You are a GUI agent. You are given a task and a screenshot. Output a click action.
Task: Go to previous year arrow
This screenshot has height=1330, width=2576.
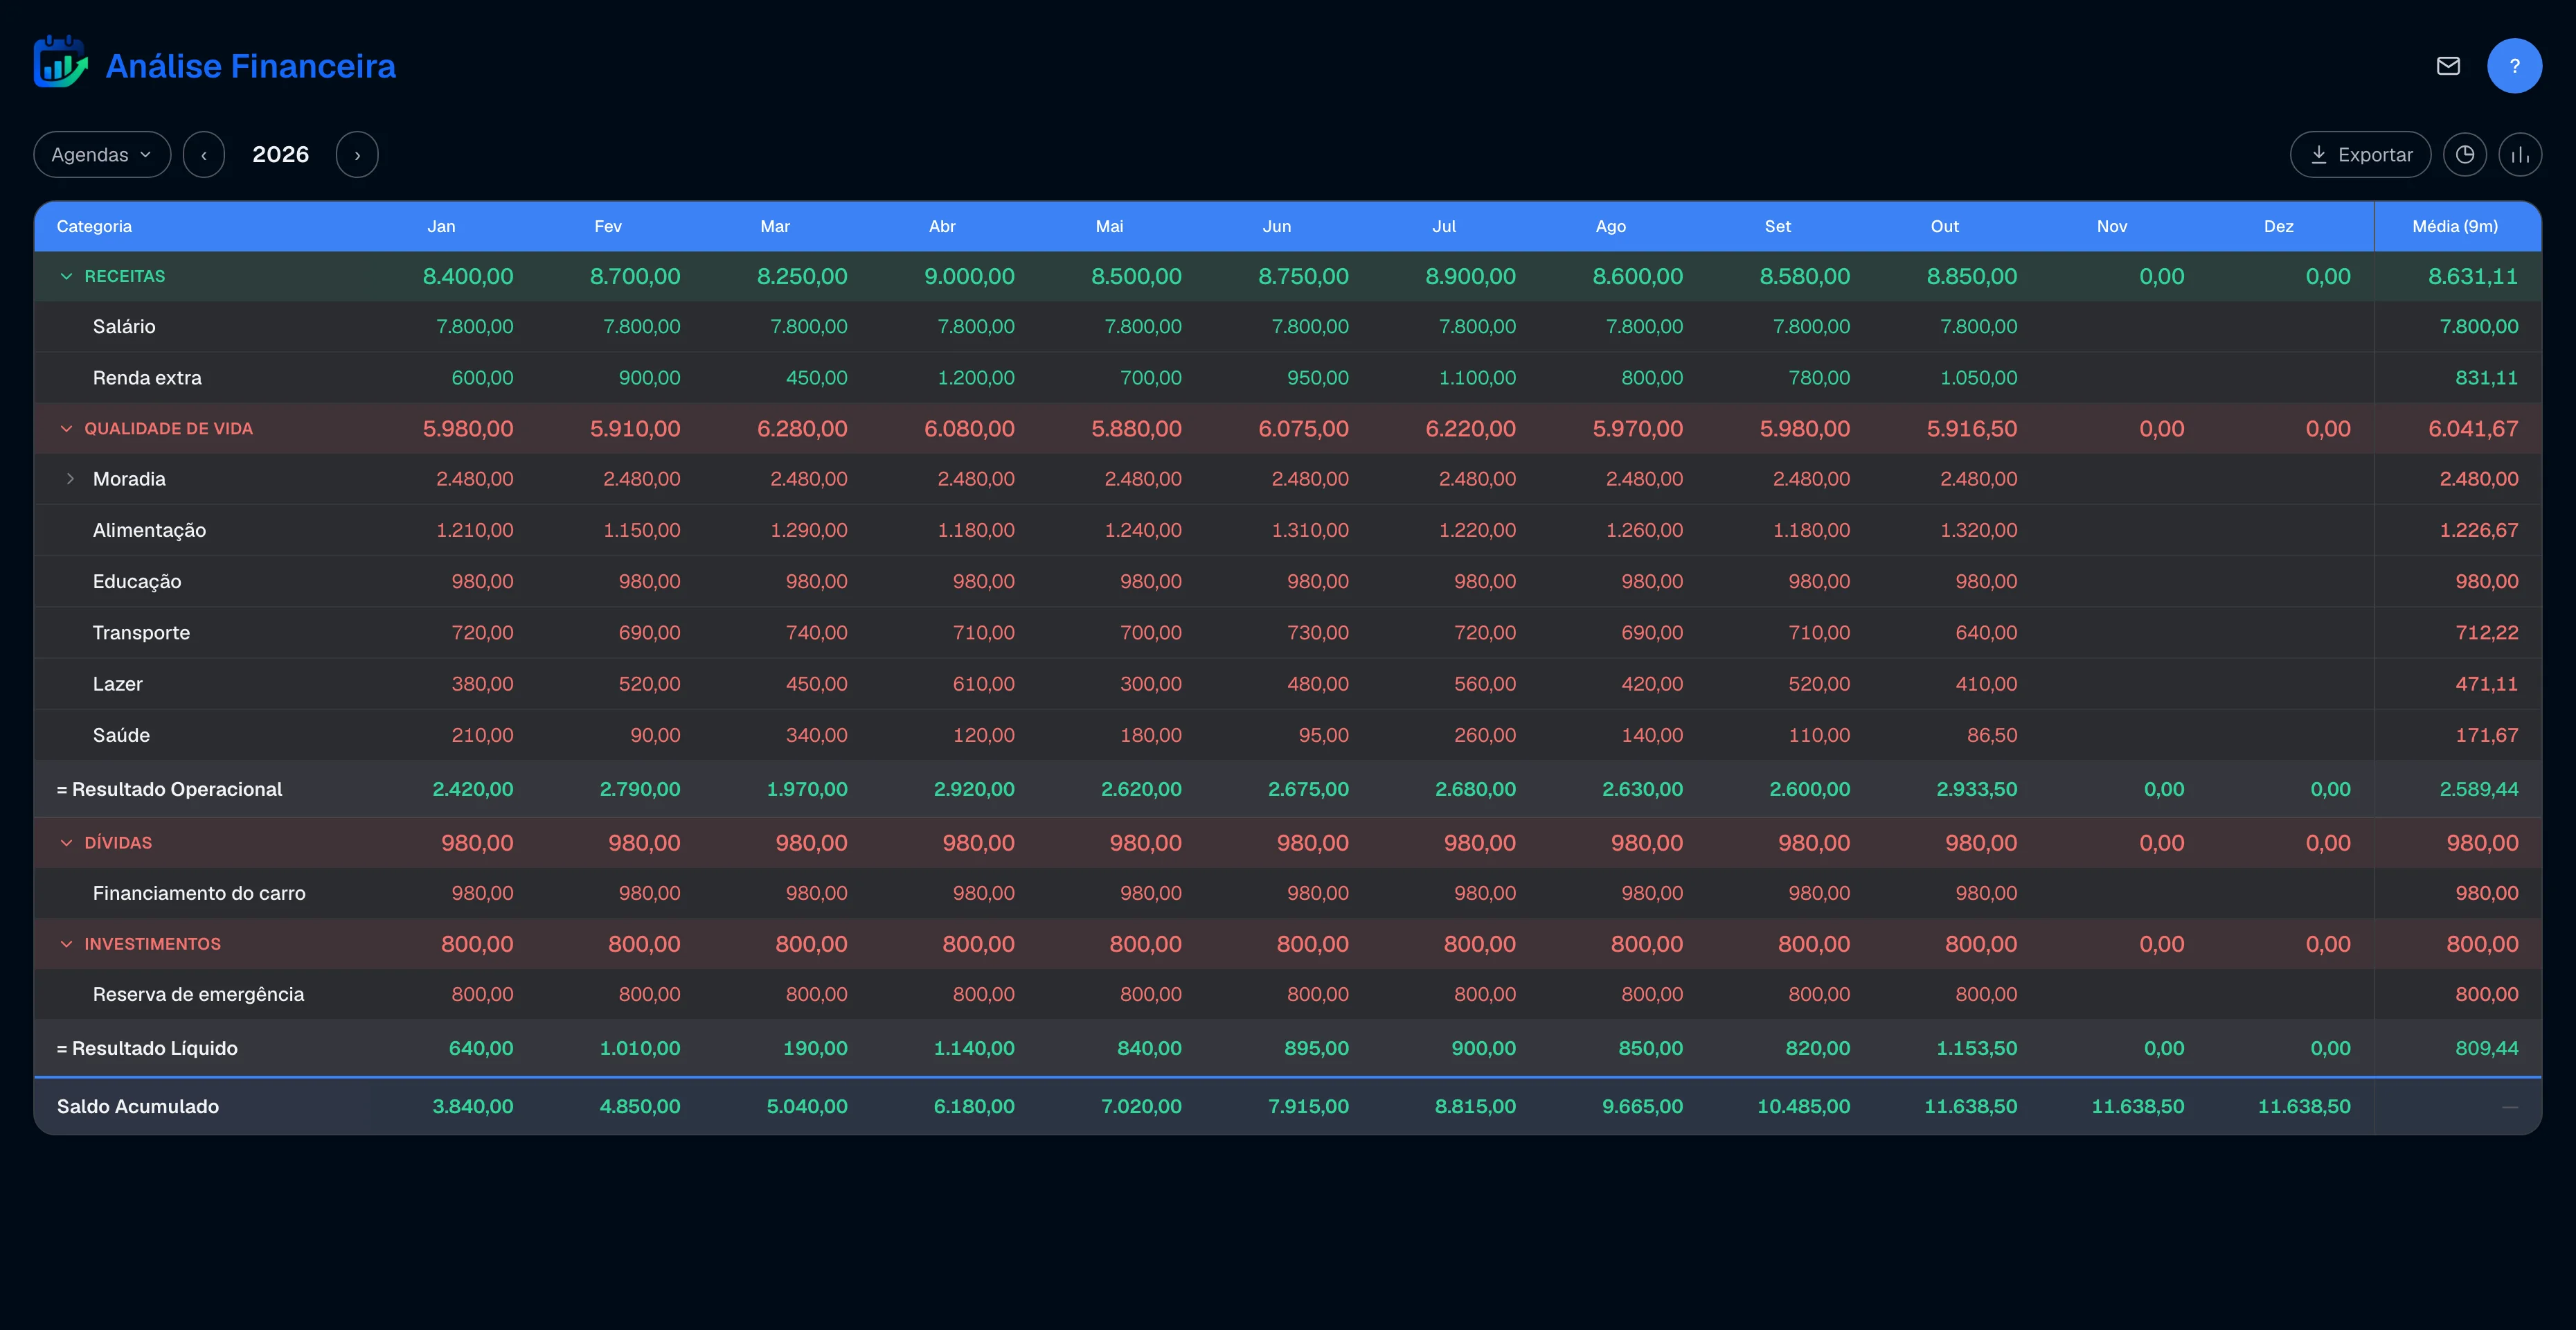click(x=204, y=155)
